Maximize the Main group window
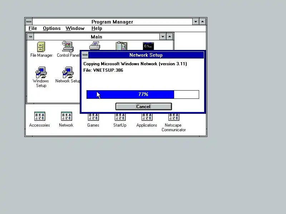 pos(169,37)
